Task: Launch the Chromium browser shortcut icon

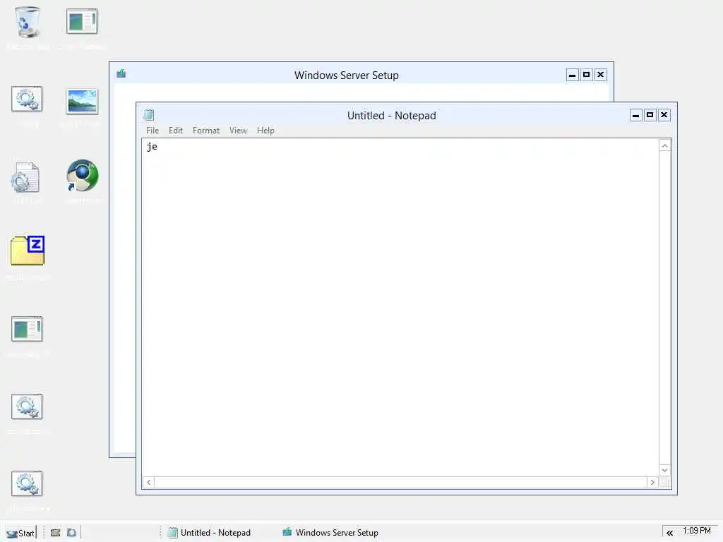Action: pyautogui.click(x=82, y=176)
